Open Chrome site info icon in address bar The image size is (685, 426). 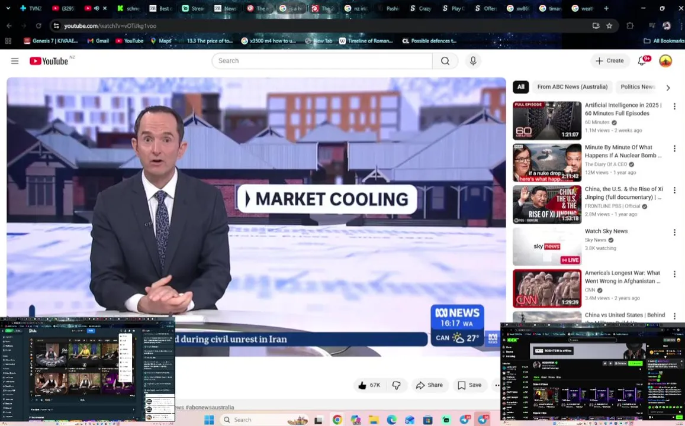click(56, 26)
